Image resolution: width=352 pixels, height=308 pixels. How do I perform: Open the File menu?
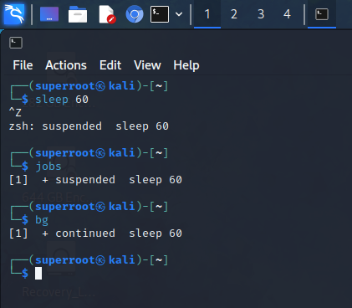click(x=23, y=65)
